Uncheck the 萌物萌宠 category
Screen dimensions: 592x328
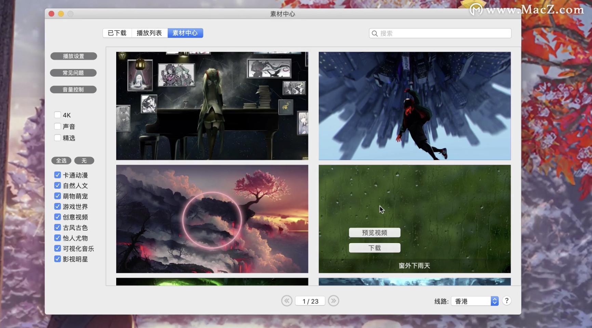[57, 196]
